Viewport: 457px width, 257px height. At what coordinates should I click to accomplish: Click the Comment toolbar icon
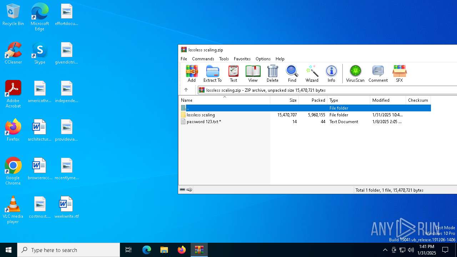click(378, 74)
